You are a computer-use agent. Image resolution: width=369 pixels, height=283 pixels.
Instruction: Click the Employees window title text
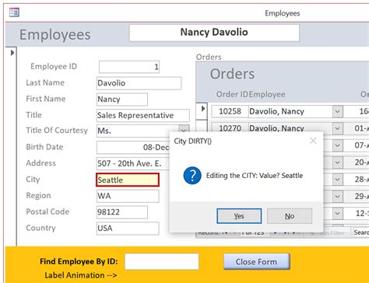point(283,13)
